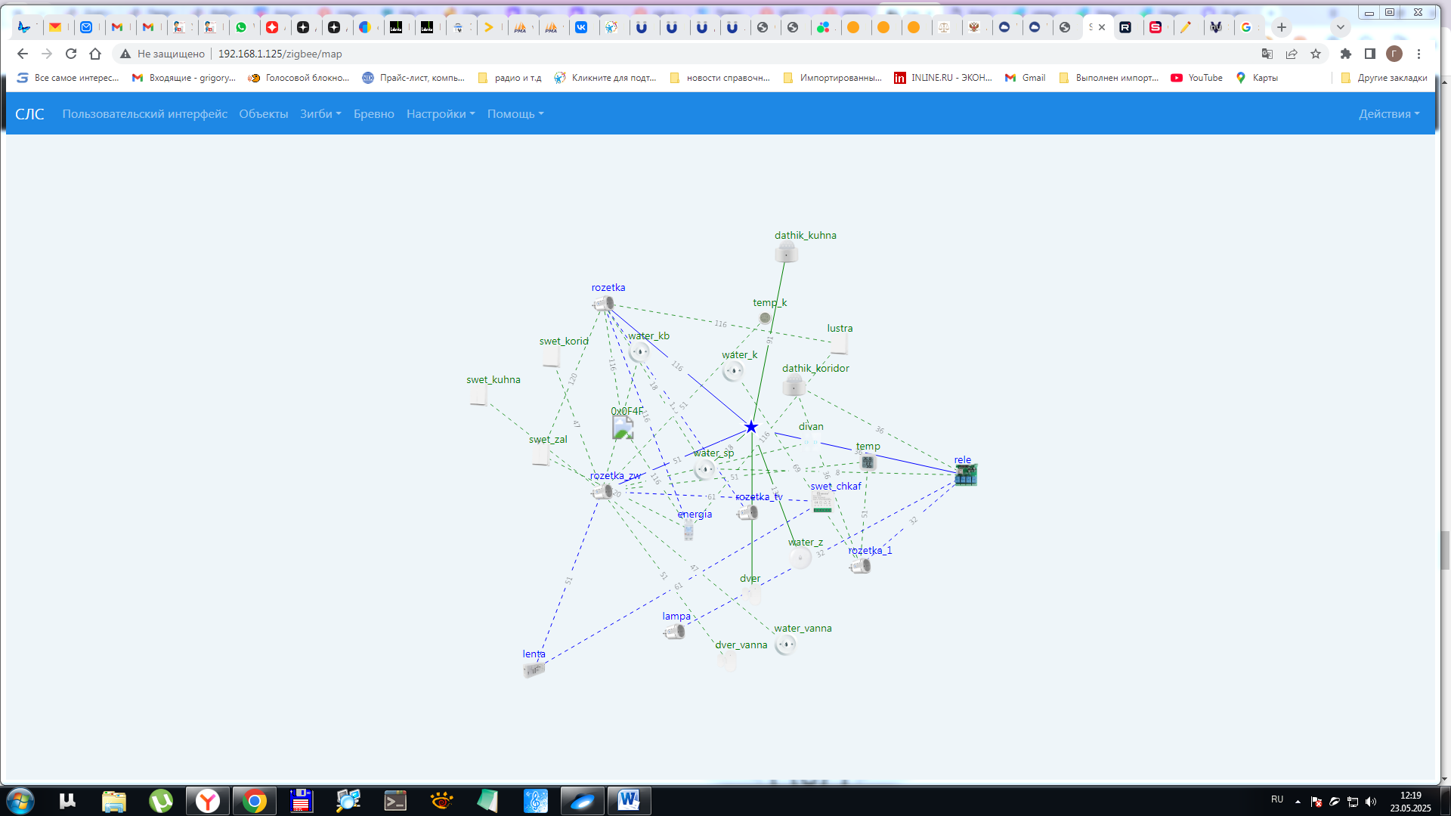Bookmark this page with the star icon
The image size is (1451, 816).
(1316, 54)
